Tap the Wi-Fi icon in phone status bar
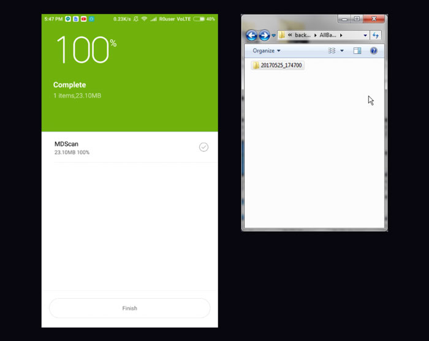Viewport: 429px width, 341px height. point(144,19)
